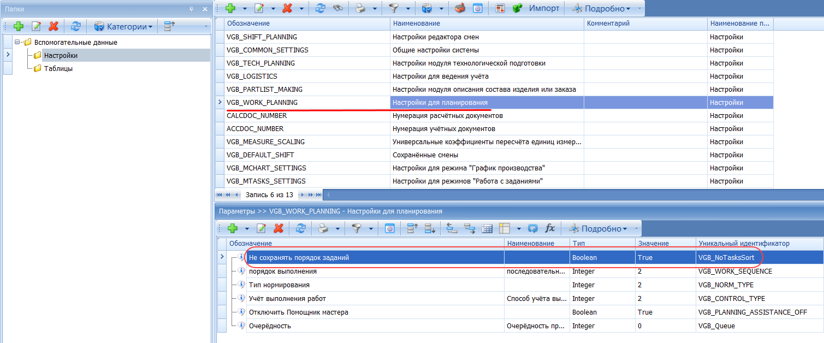Refresh the Parameters list with blue arrows icon
The width and height of the screenshot is (824, 343).
300,228
